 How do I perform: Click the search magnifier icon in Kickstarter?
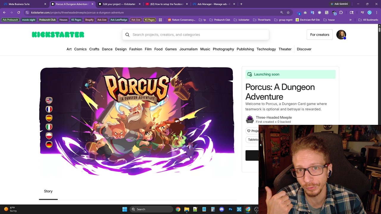click(127, 35)
